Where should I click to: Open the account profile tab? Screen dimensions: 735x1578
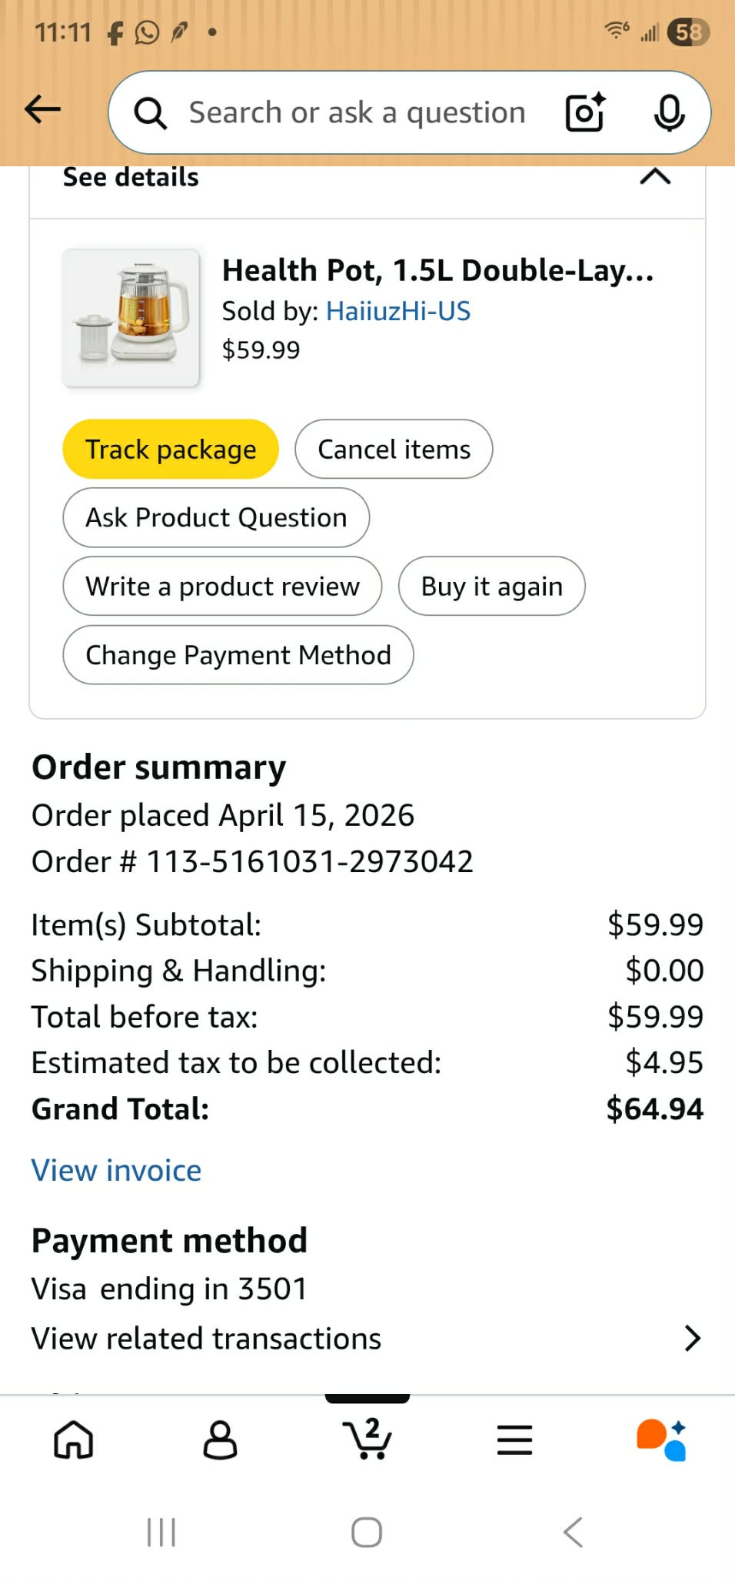(220, 1439)
